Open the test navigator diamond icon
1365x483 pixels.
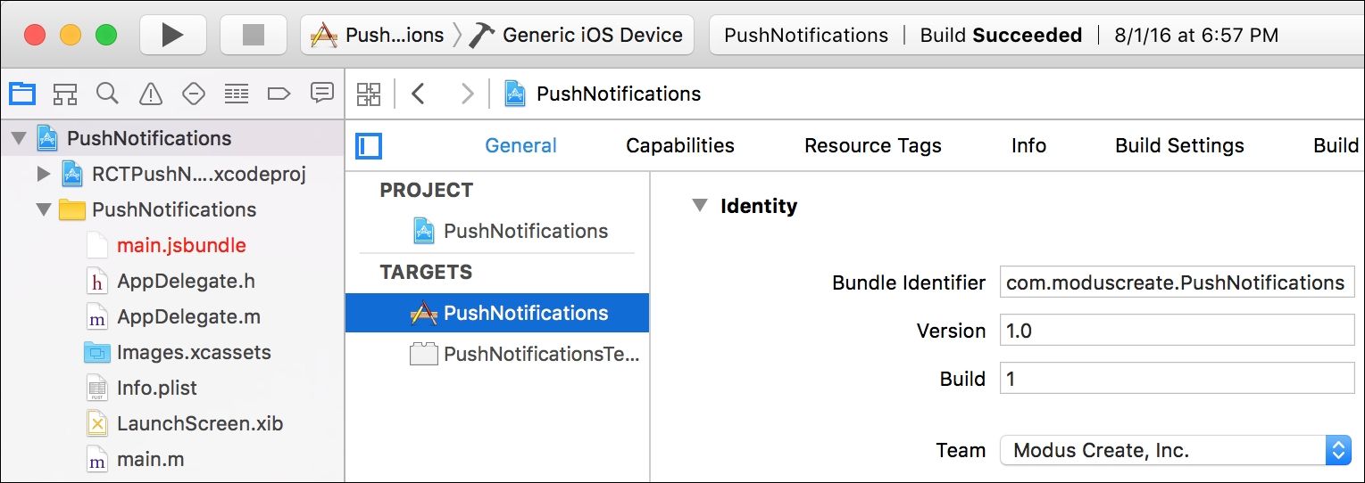194,93
